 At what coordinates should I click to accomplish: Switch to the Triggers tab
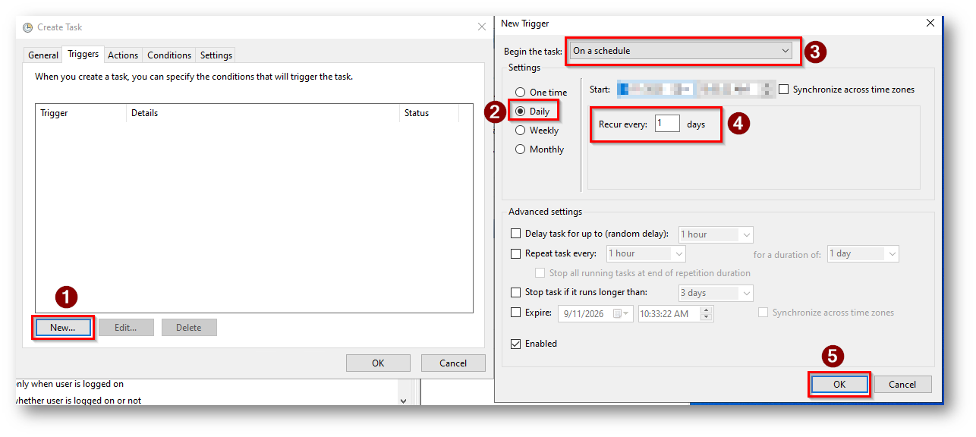click(x=83, y=54)
